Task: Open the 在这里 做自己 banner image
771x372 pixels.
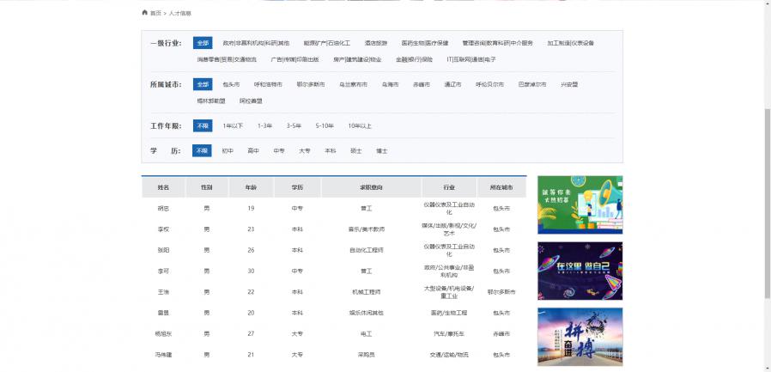Action: [580, 271]
